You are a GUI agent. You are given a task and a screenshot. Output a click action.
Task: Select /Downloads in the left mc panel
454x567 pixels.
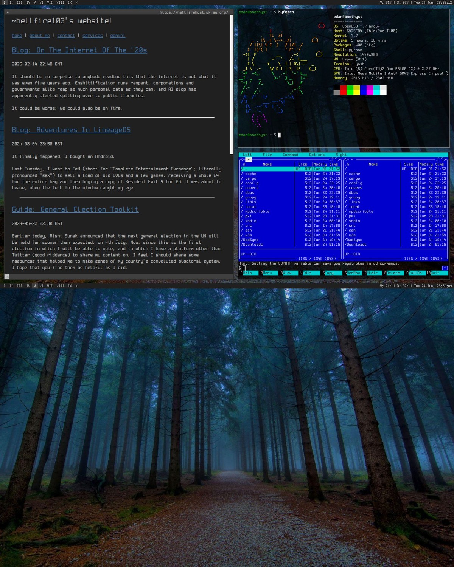point(253,245)
